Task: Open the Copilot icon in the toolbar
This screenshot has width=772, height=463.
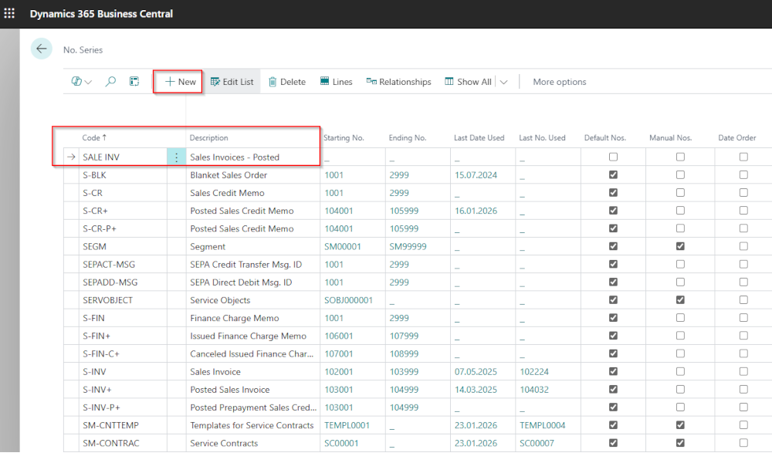Action: tap(76, 82)
